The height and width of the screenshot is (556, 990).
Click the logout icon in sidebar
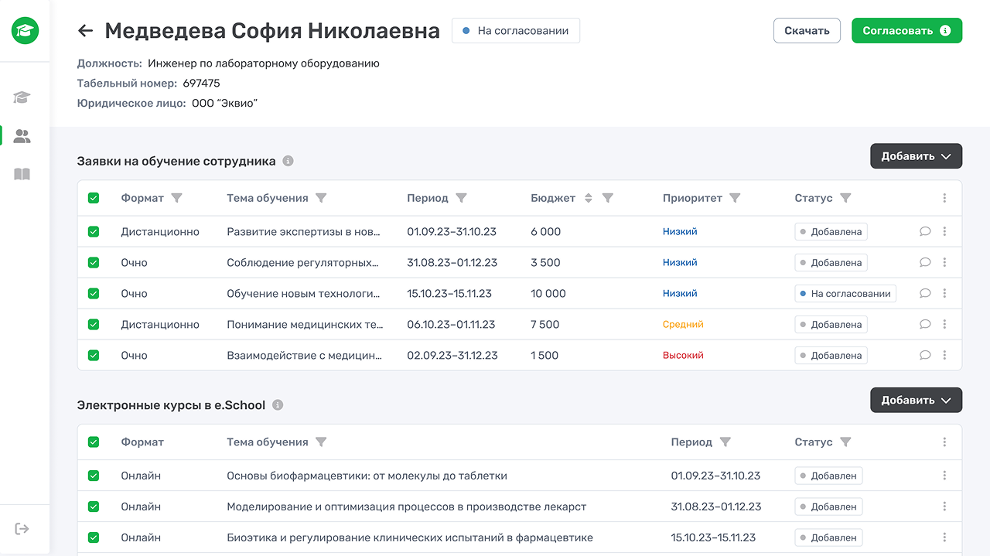[x=22, y=529]
